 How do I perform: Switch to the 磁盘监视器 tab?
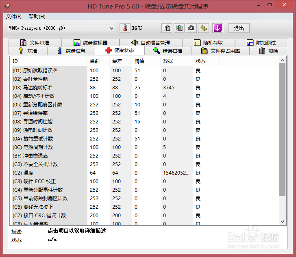[x=91, y=43]
